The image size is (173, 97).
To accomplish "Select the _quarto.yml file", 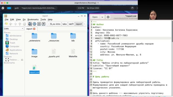I will 54,53.
